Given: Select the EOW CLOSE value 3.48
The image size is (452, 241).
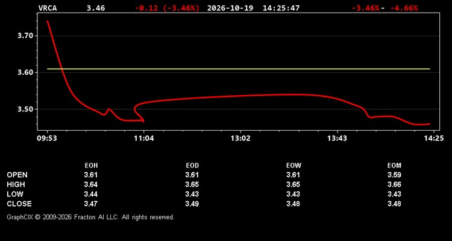Looking at the screenshot, I should (x=293, y=204).
